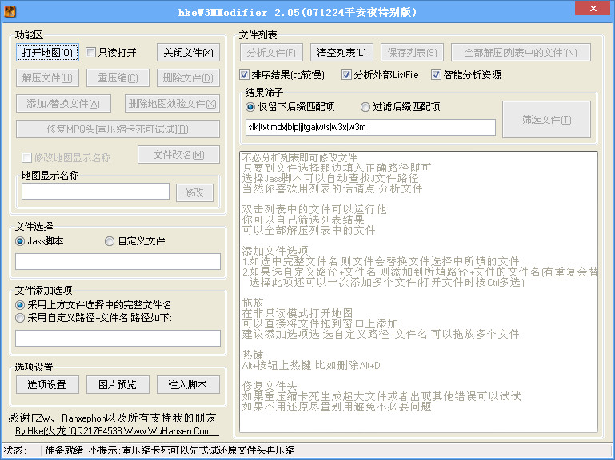615x460 pixels.
Task: Click the custom path input field
Action: (x=118, y=338)
